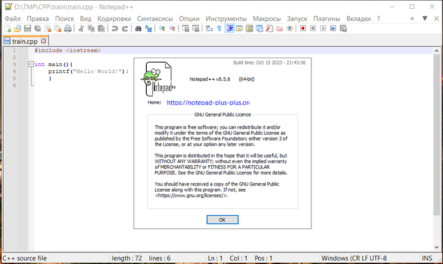Toggle Show All Characters pilcrow icon

(219, 28)
